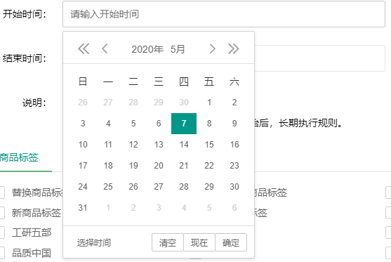Viewport: 391px width, 262px height.
Task: Pick date 22 in the calendar
Action: [x=209, y=166]
